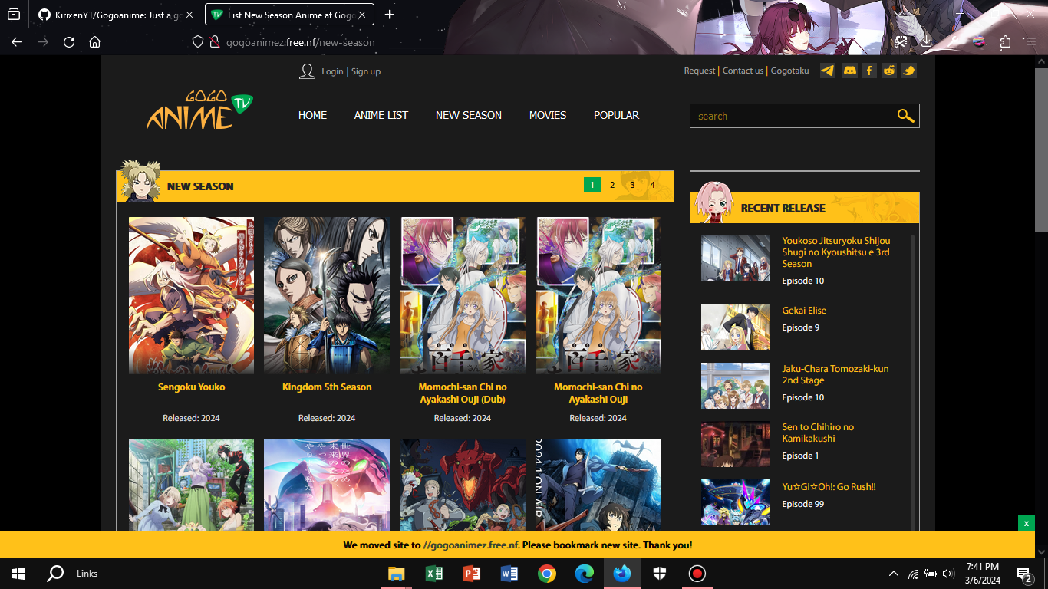Screen dimensions: 1048x589
Task: Open Jaku-Chara Tomozaki-kun 2nd Stage link
Action: coord(835,374)
